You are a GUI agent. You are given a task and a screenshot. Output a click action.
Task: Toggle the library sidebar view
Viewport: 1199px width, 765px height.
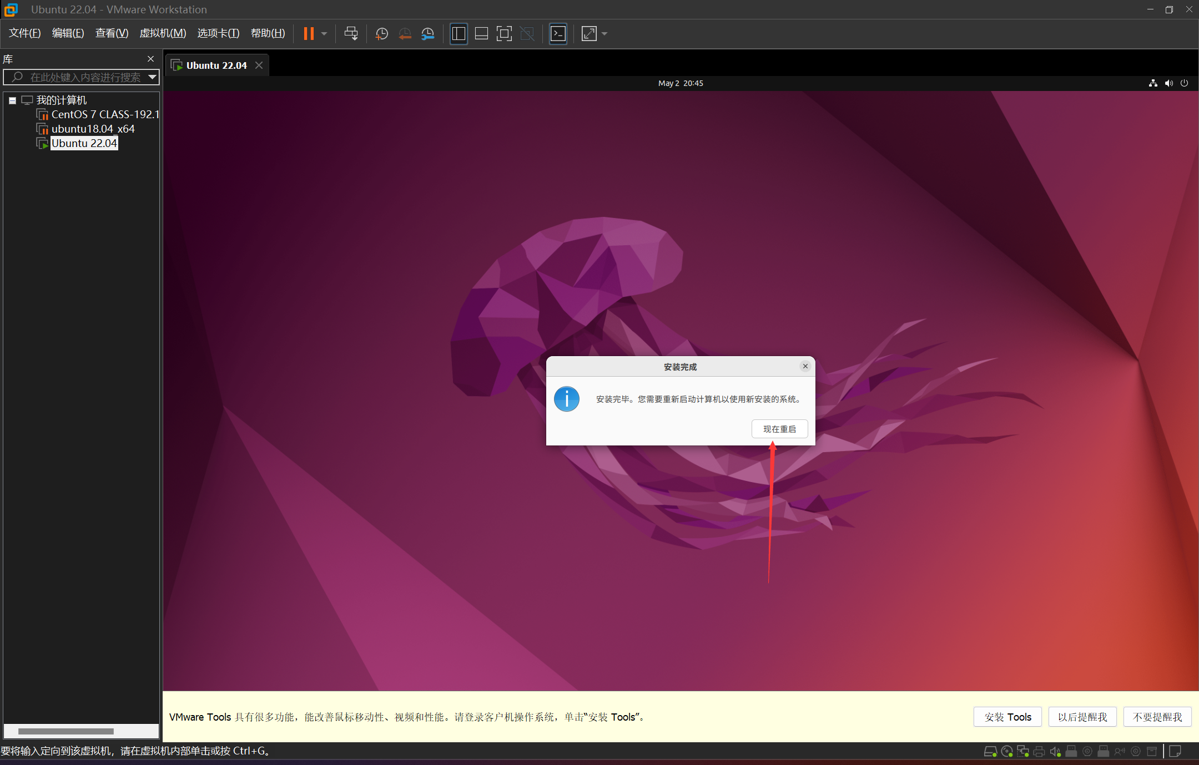[x=459, y=34]
